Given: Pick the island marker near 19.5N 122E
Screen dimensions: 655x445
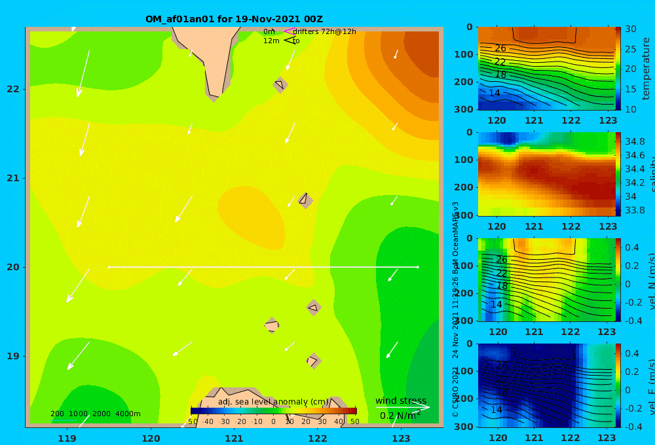Looking at the screenshot, I should (x=314, y=308).
